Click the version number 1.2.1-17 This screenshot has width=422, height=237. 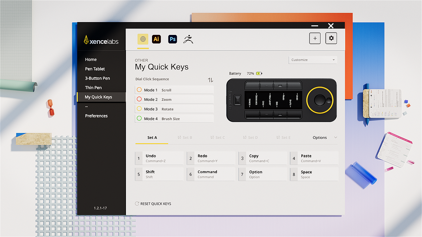tap(100, 208)
